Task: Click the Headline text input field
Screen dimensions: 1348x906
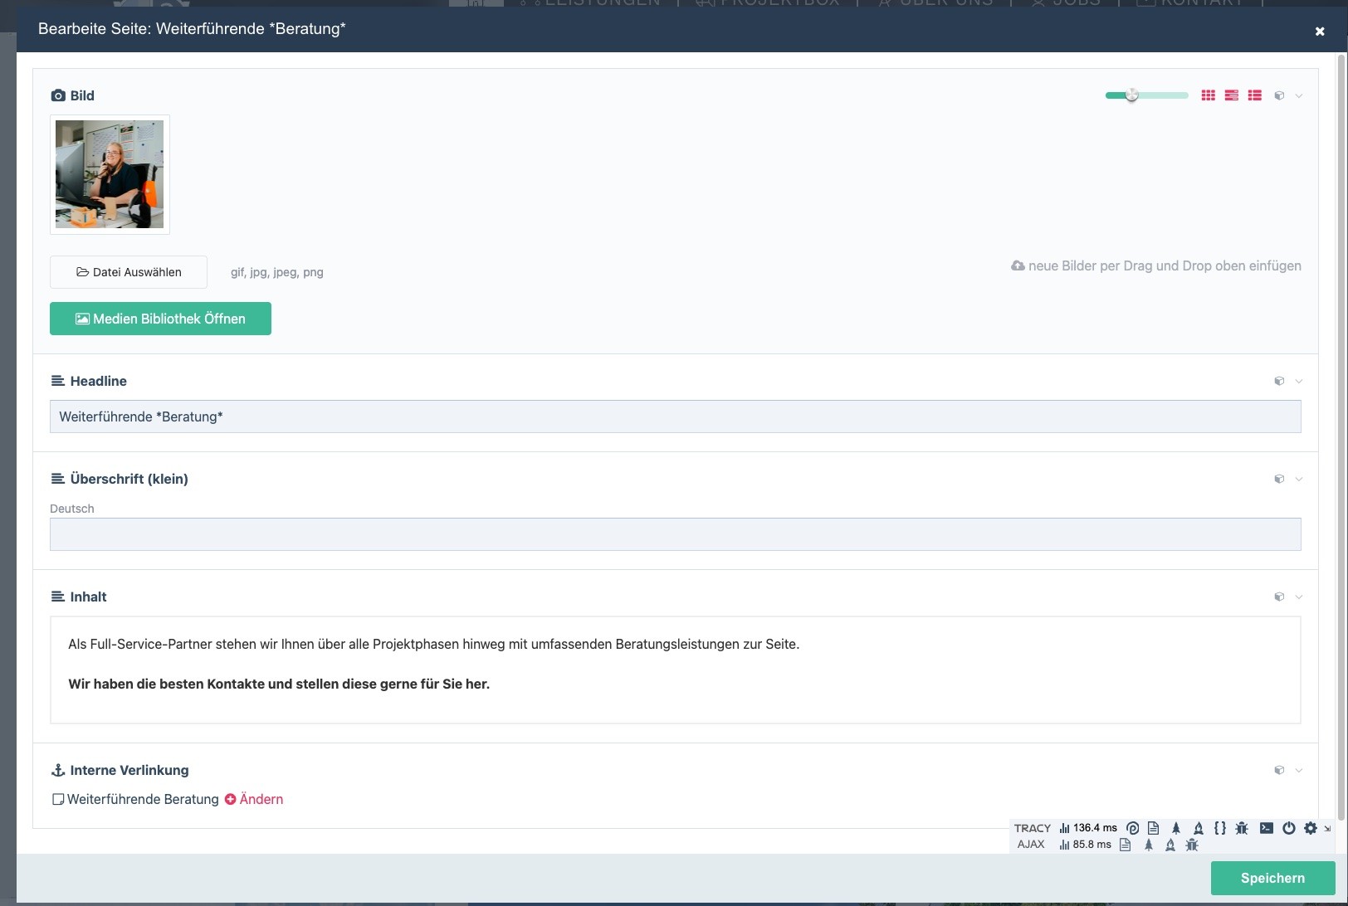Action: click(x=675, y=416)
